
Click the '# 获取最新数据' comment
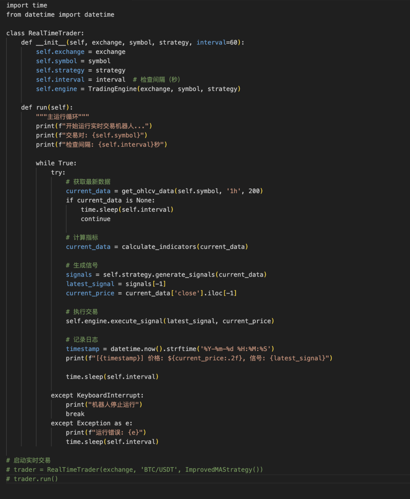[x=88, y=182]
